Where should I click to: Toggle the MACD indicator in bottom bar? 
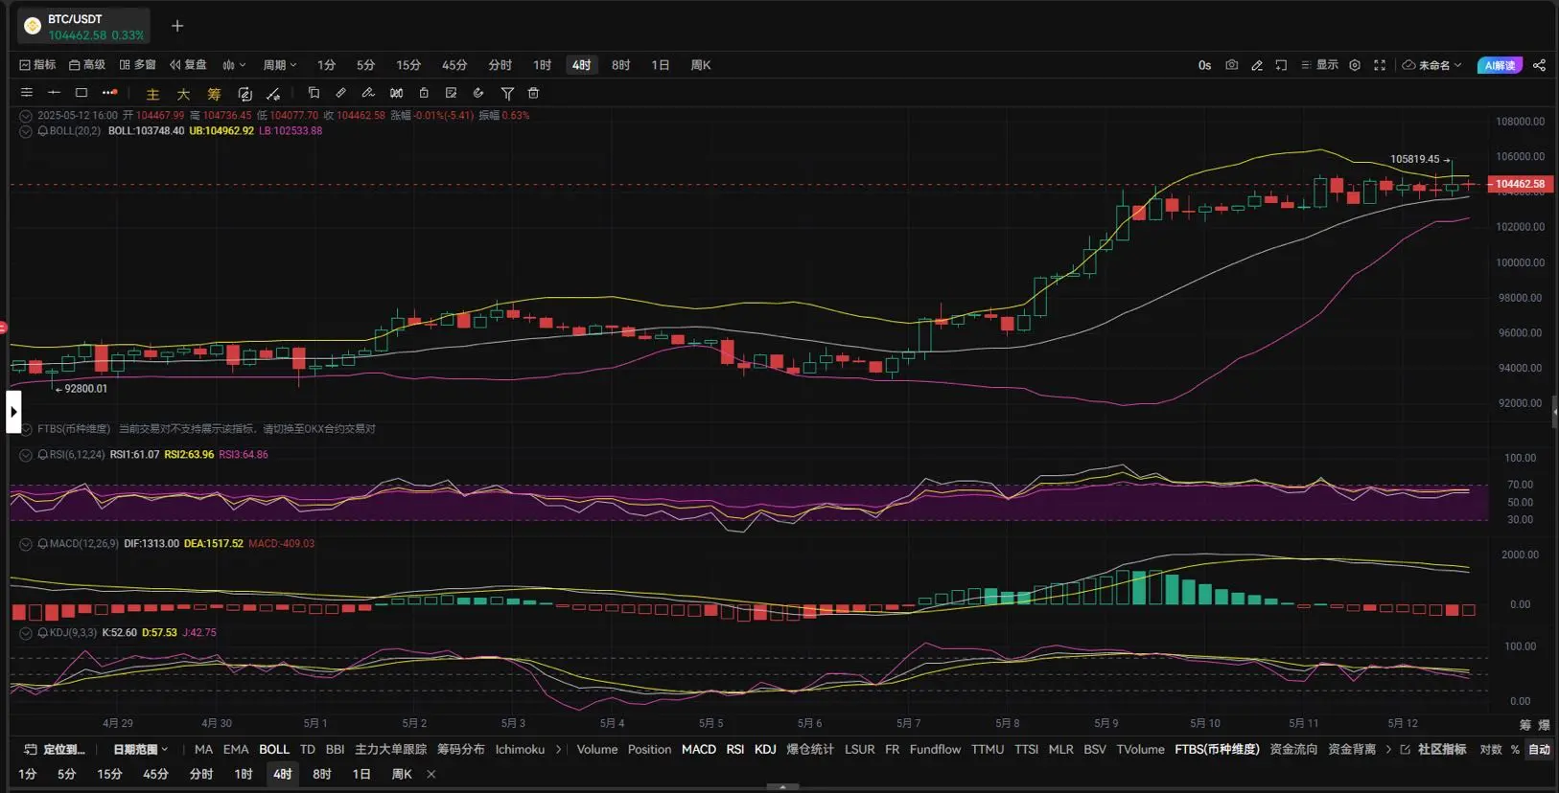pos(699,750)
